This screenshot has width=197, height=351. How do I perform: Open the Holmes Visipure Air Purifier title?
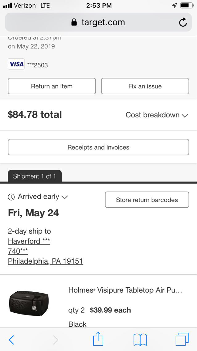[x=125, y=290]
